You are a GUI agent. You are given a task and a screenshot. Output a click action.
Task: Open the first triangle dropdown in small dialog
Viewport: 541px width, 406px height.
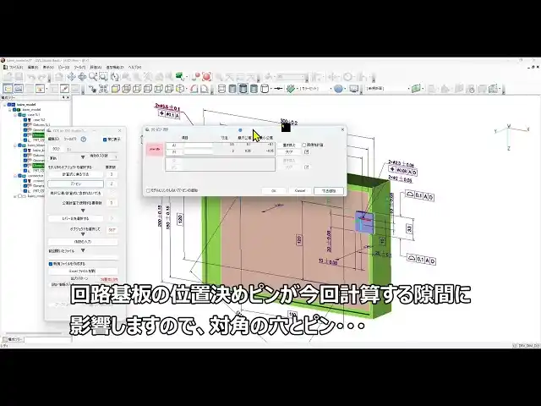tap(83, 157)
